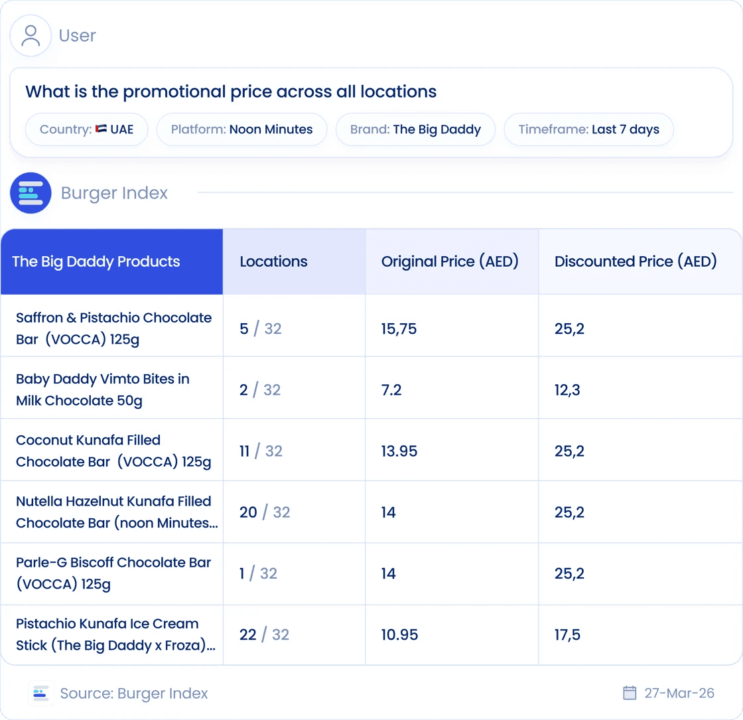This screenshot has height=720, width=743.
Task: Click the calendar icon beside 27-Mar-26
Action: click(630, 693)
